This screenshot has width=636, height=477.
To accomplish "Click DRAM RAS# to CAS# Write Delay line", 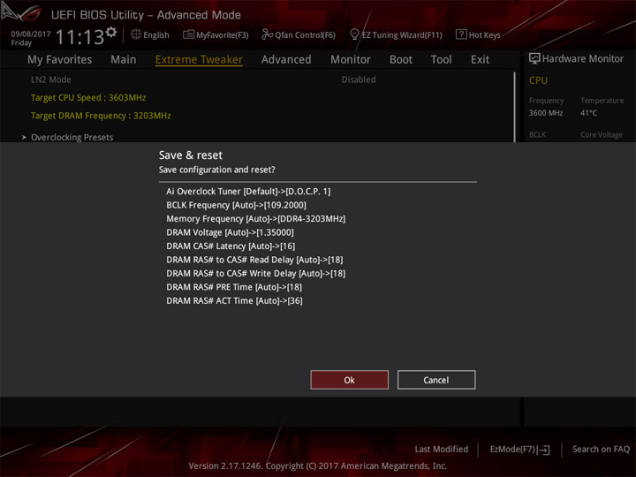I will [255, 273].
